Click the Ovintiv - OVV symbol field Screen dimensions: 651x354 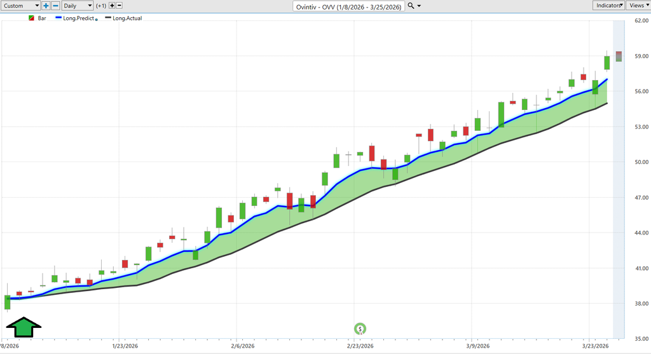pyautogui.click(x=348, y=6)
